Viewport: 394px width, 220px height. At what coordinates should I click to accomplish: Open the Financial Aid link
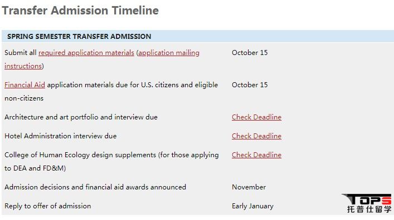click(x=25, y=85)
